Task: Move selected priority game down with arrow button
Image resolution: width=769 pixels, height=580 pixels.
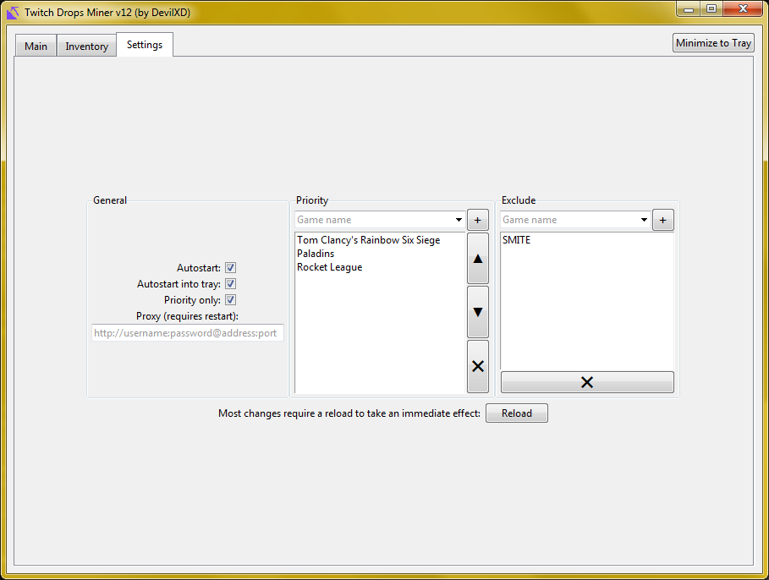Action: [x=477, y=311]
